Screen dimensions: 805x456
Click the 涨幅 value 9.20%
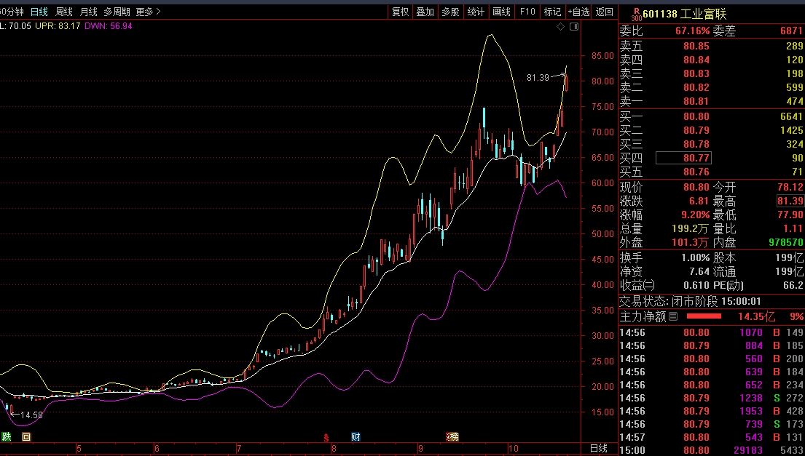point(696,215)
